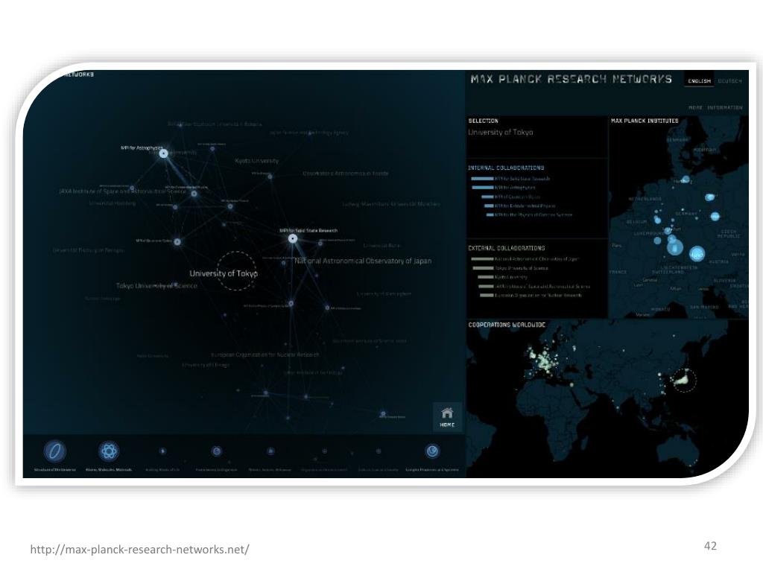This screenshot has height=572, width=763.
Task: Click the MPI for Astrophysics node
Action: pyautogui.click(x=164, y=153)
